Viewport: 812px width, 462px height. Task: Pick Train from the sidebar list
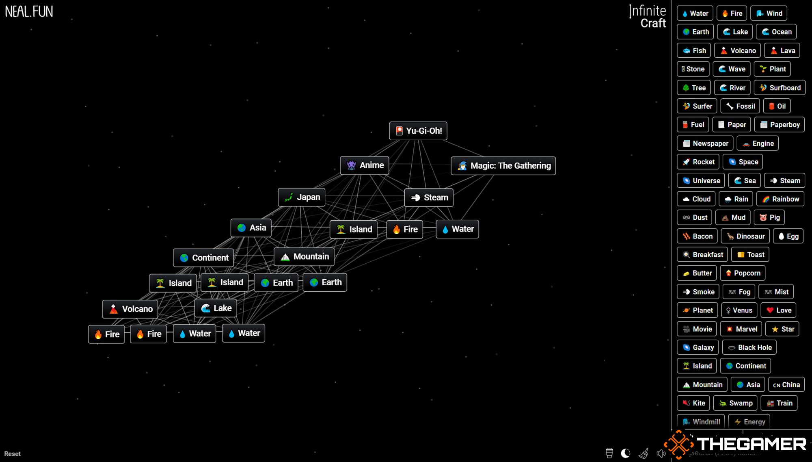779,403
